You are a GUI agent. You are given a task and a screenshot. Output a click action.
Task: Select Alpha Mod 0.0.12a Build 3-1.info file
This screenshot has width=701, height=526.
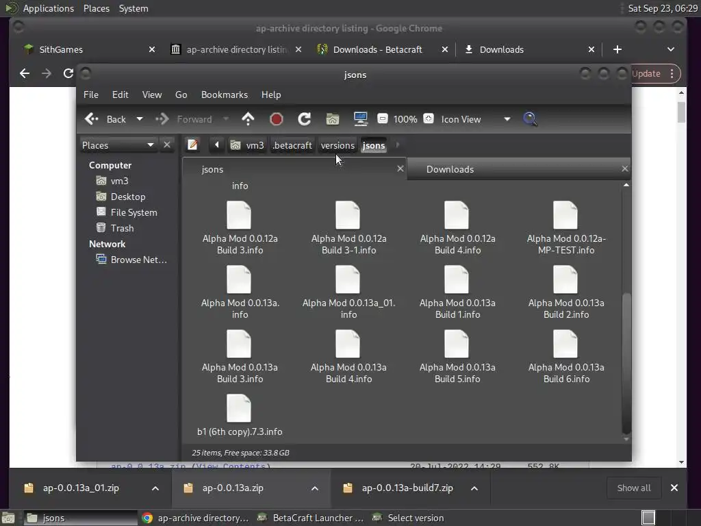348,228
